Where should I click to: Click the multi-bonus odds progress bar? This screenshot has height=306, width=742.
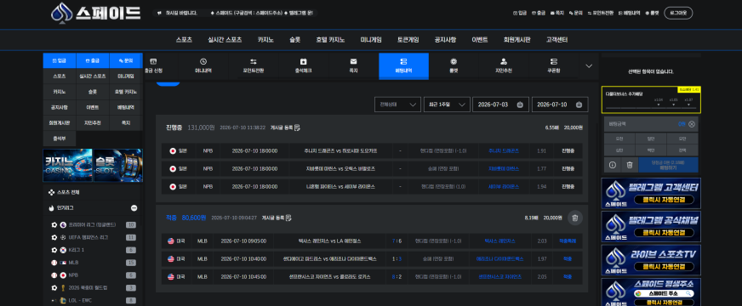point(651,108)
